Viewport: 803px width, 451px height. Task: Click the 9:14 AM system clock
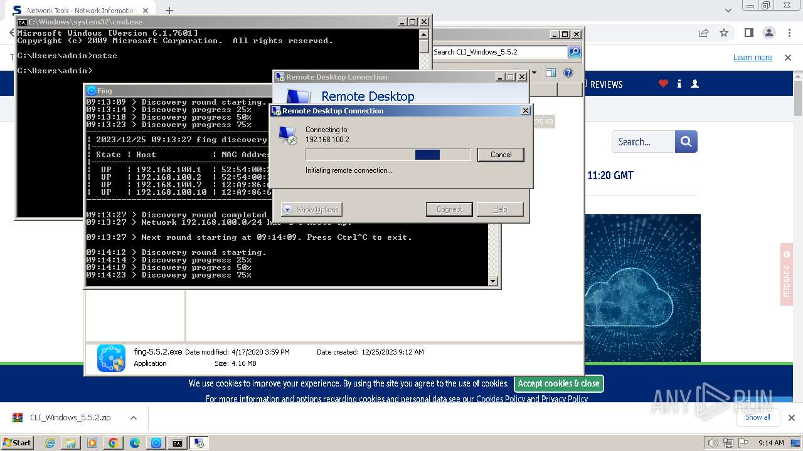click(771, 443)
